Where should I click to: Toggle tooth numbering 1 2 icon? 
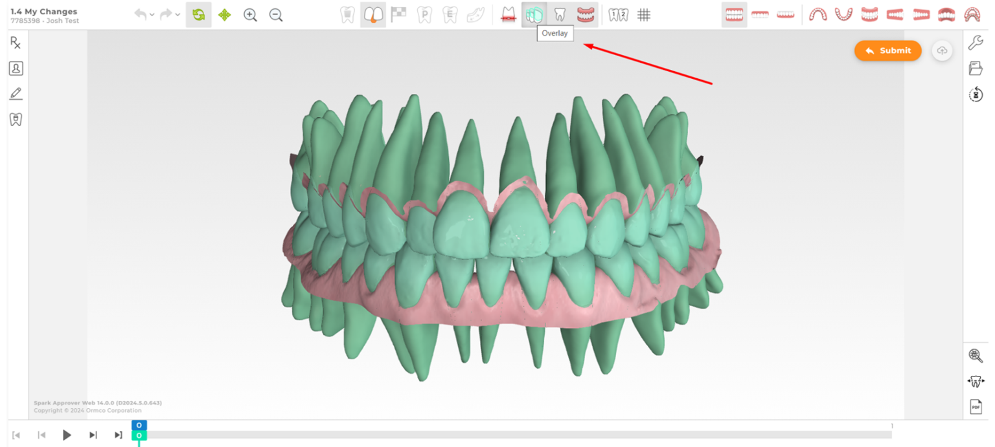click(619, 14)
